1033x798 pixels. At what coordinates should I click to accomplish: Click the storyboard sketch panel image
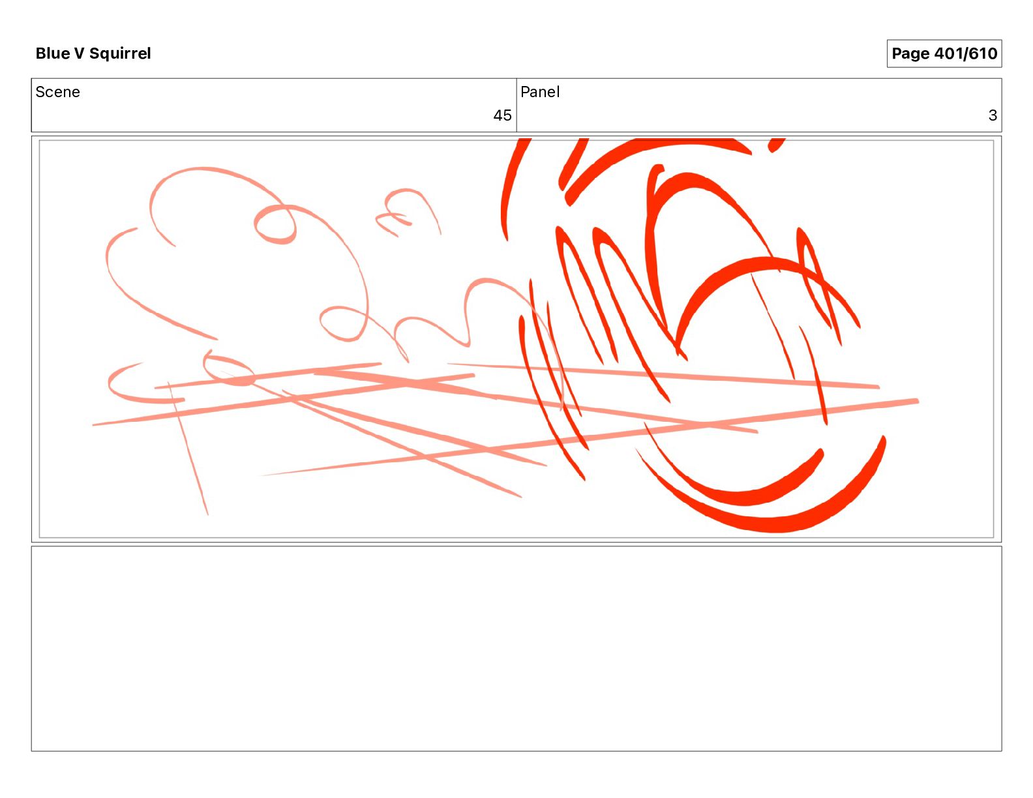coord(516,339)
